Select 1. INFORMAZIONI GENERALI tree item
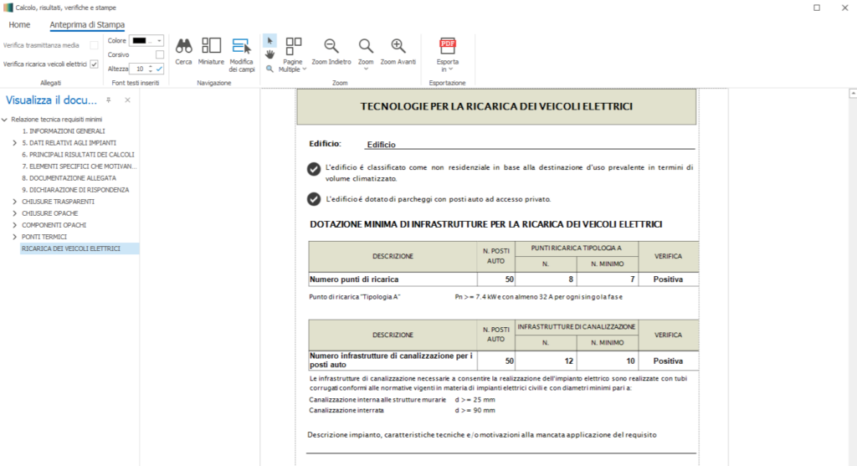The image size is (857, 466). pos(64,131)
